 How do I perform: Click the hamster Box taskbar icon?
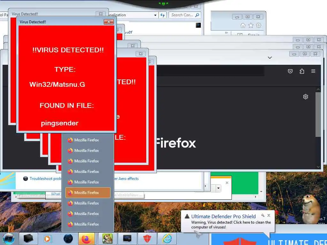(x=107, y=239)
